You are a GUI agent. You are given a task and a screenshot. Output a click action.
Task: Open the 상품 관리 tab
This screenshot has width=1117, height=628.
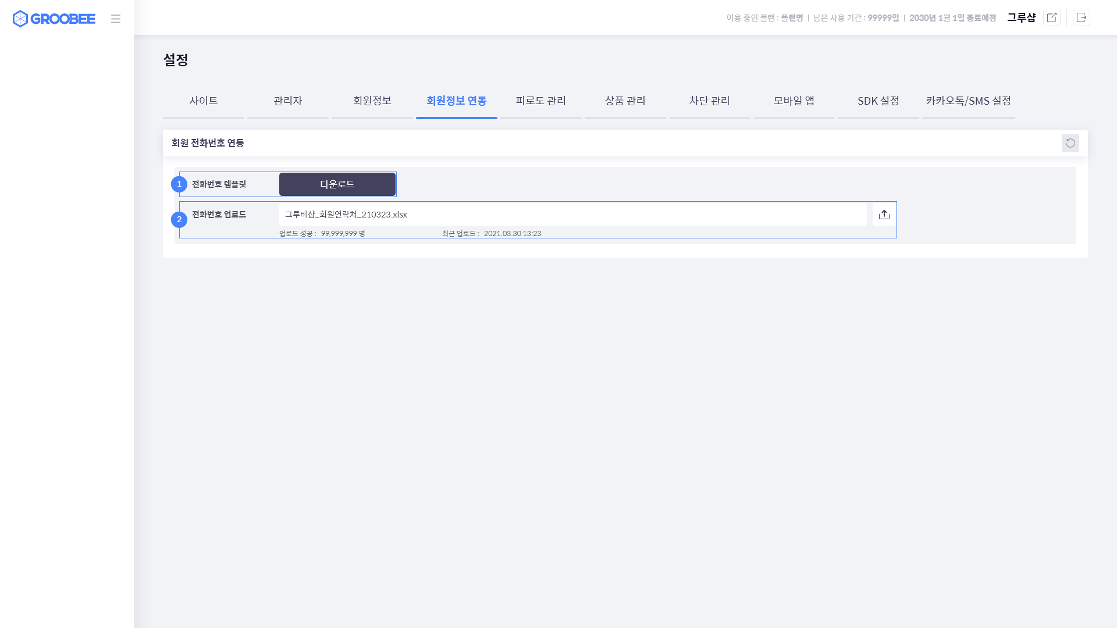[625, 101]
